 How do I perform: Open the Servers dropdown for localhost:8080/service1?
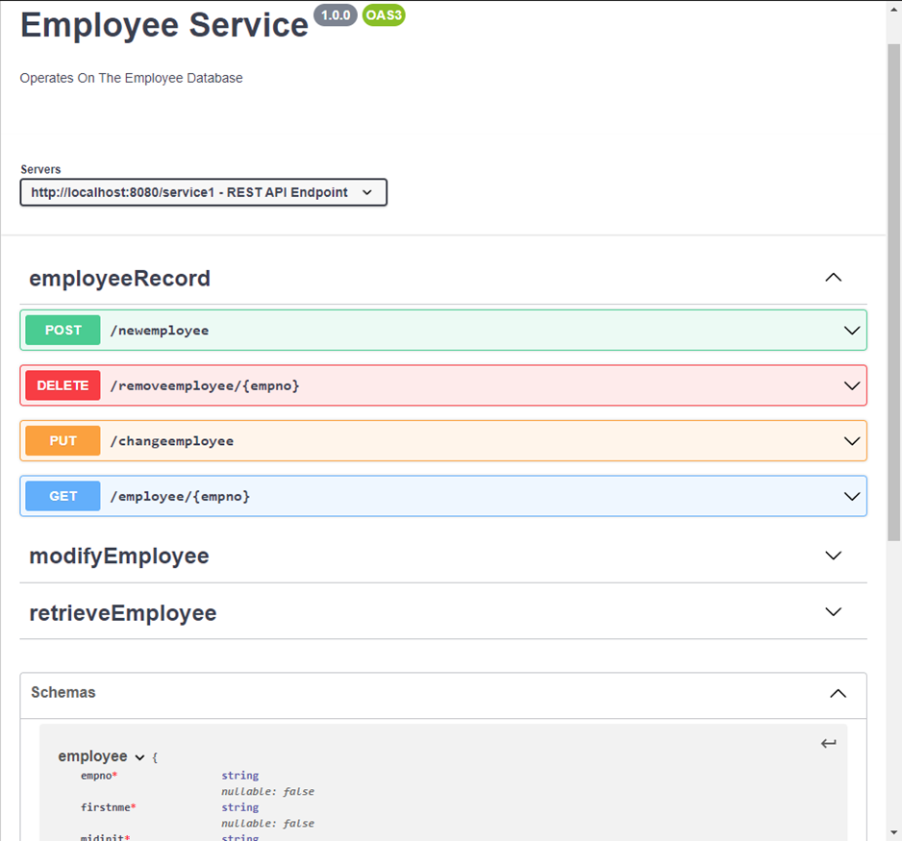[x=203, y=192]
